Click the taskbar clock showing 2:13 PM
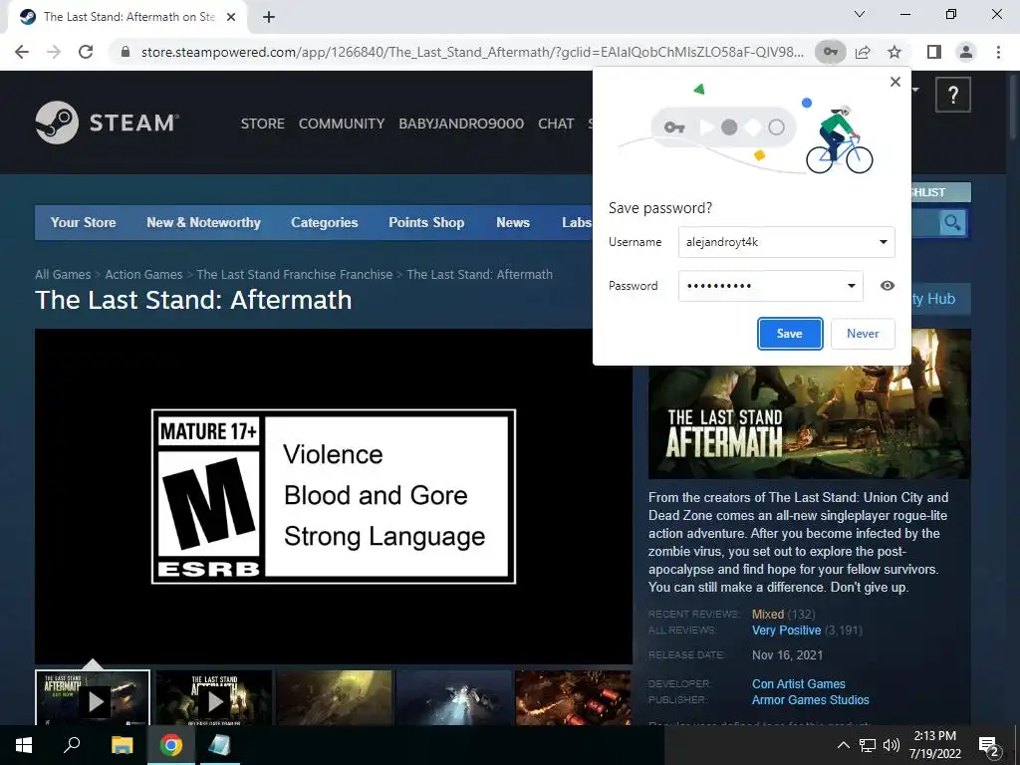Image resolution: width=1020 pixels, height=765 pixels. point(934,745)
